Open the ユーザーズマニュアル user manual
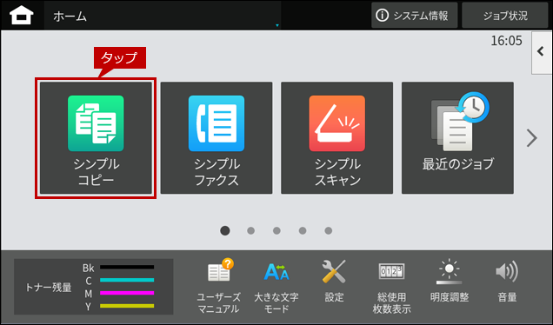553x325 pixels. [218, 287]
